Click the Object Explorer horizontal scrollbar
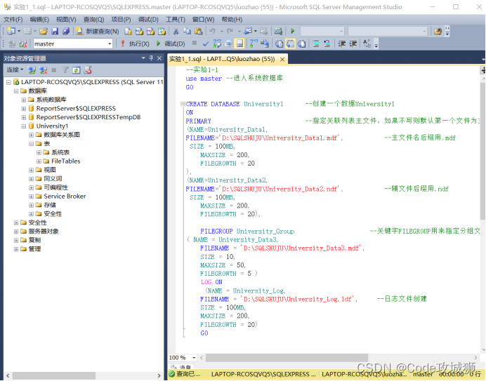The width and height of the screenshot is (486, 381). 54,375
